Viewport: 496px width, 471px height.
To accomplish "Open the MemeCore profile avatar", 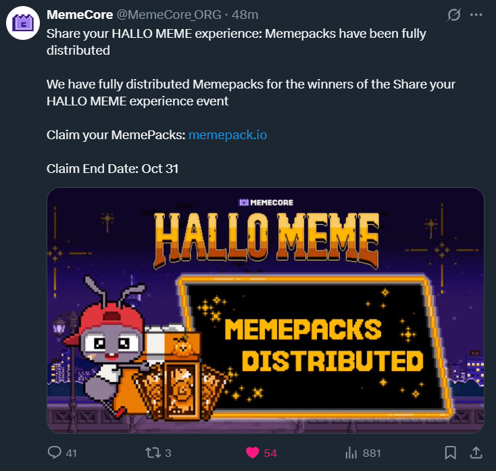I will (x=23, y=23).
